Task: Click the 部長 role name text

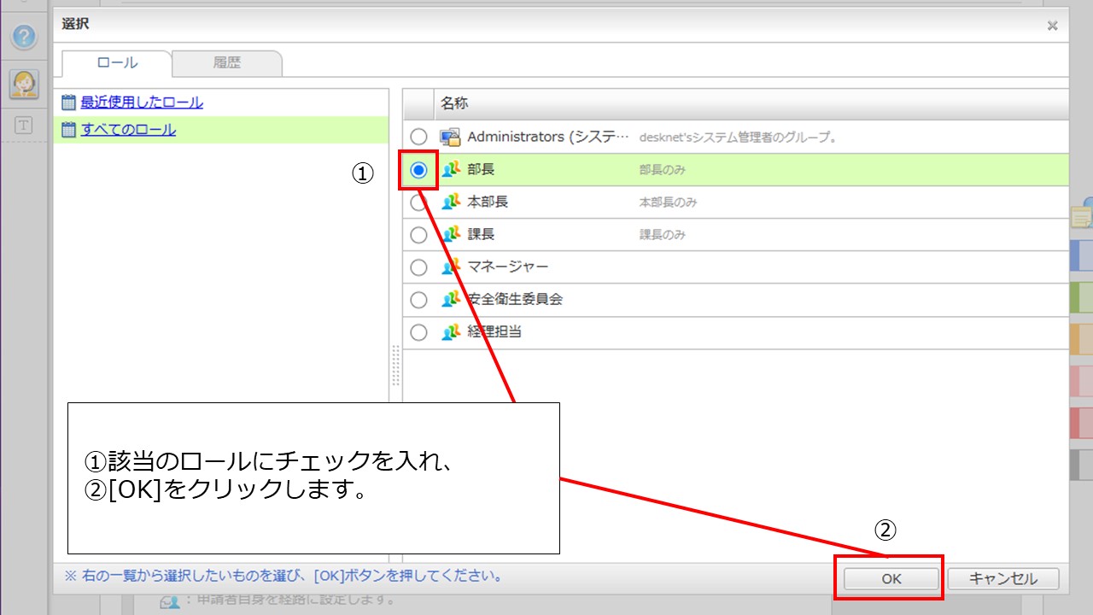Action: tap(481, 169)
